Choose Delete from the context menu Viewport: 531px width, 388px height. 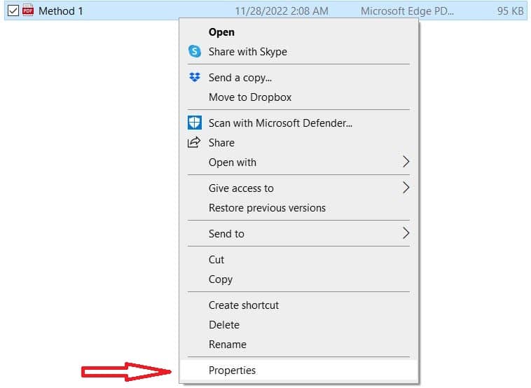(298, 325)
